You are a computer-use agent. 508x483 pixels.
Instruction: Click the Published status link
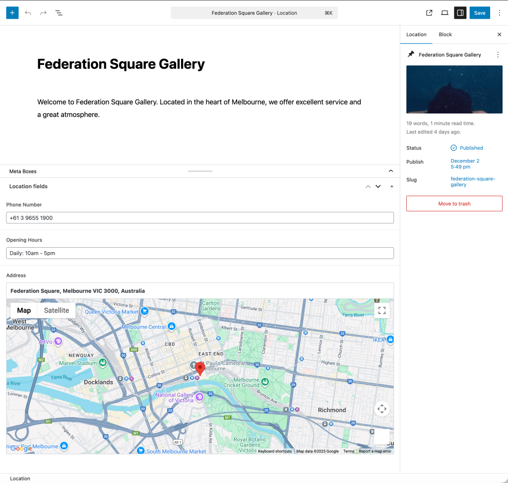[x=471, y=148]
